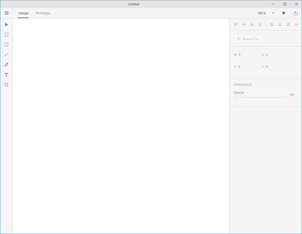Maximize the Untitled window
302x234 pixels.
click(285, 4)
